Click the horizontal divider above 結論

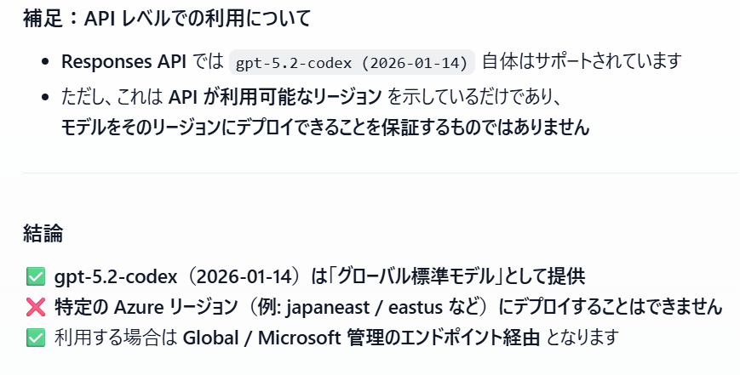click(x=380, y=173)
